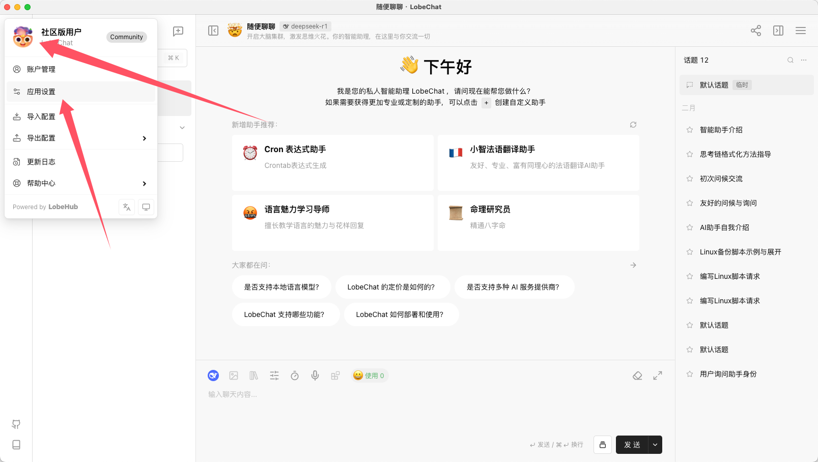Open the docs book icon in the bottom sidebar
The image size is (818, 462).
[16, 445]
